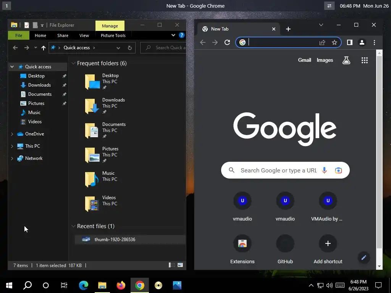
Task: Click the File Explorer Up arrow
Action: 44,48
